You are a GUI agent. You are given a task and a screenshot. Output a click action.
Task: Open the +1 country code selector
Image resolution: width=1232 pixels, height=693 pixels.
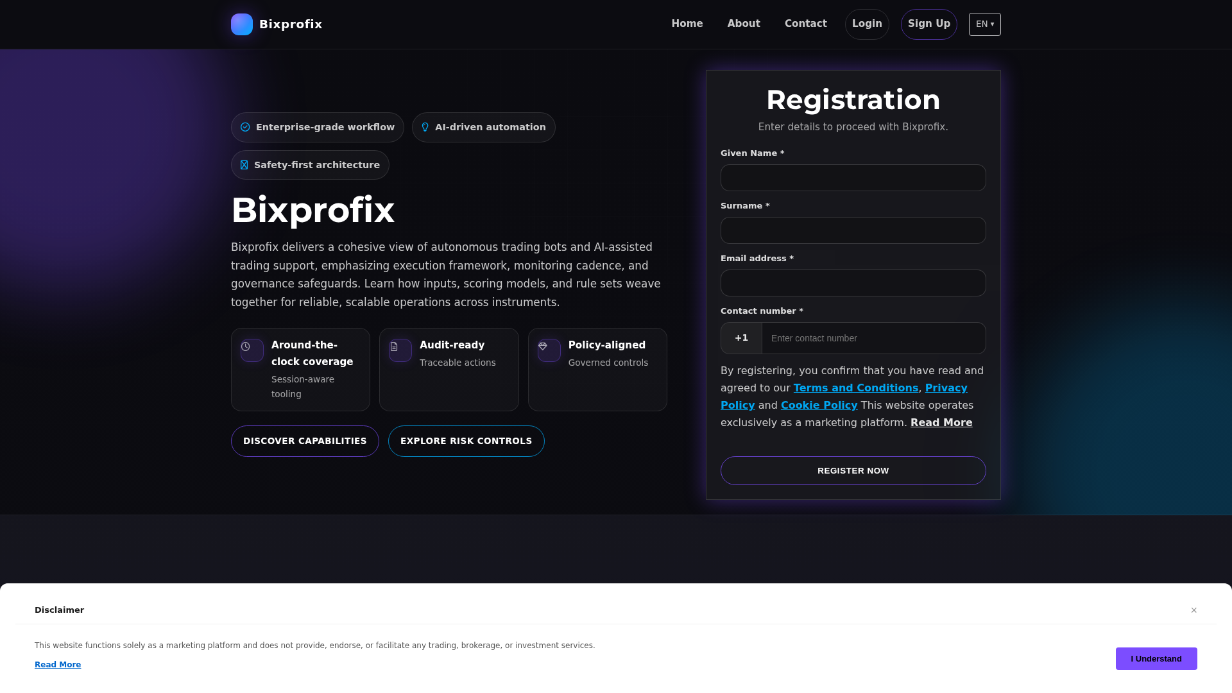pos(742,338)
